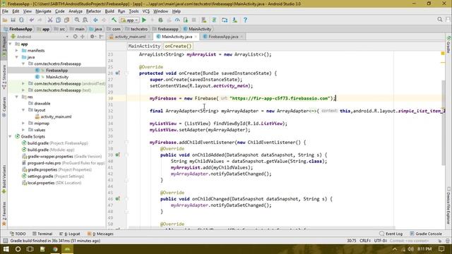
Task: Expand the values folder
Action: point(23,130)
